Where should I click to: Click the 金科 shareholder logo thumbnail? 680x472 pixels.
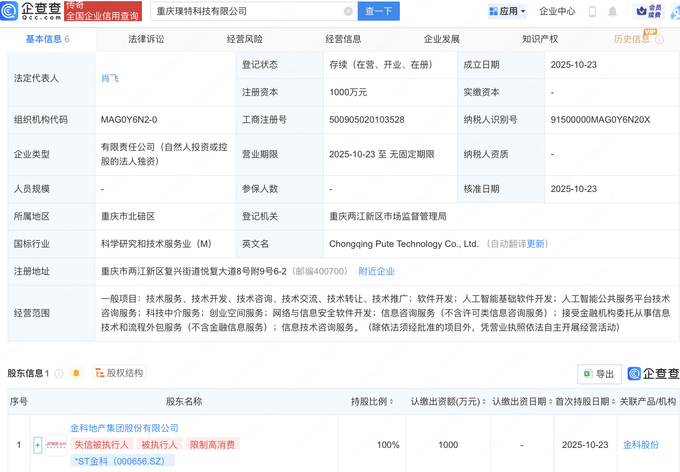[x=56, y=445]
